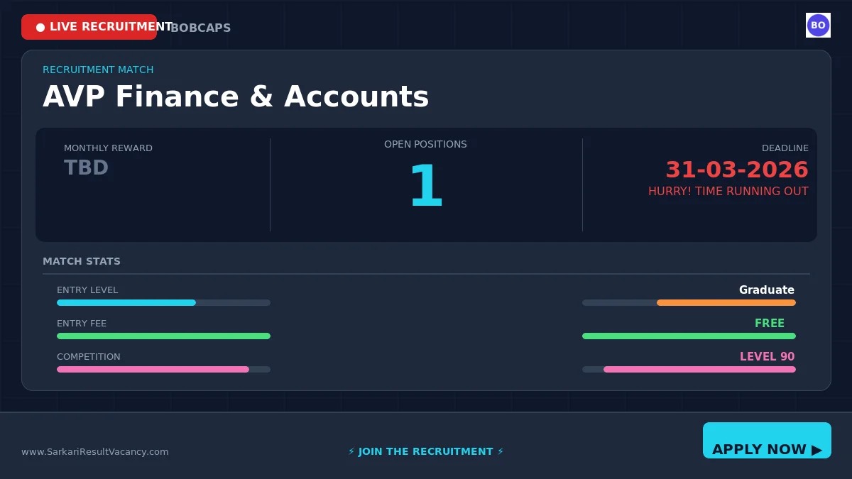Click the pink Level 90 bar
The image size is (852, 479).
(699, 370)
